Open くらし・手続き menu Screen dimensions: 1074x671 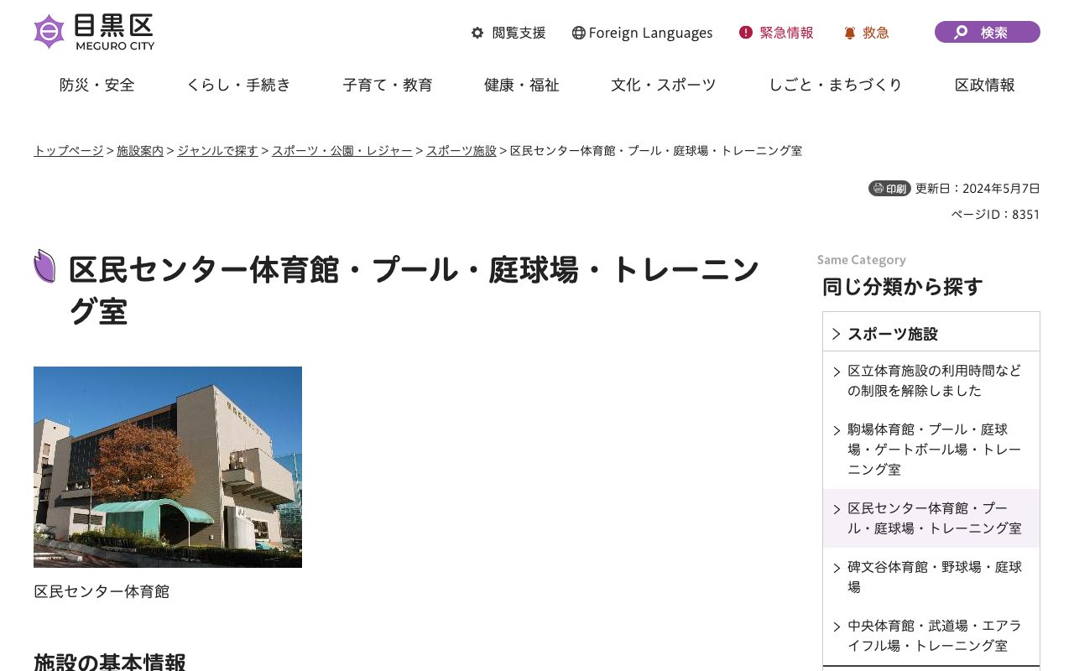[239, 85]
